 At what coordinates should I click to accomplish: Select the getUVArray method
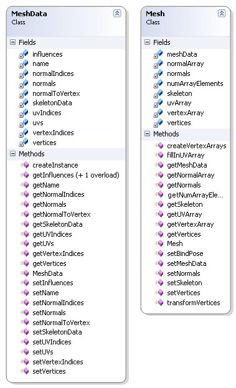[x=184, y=214]
